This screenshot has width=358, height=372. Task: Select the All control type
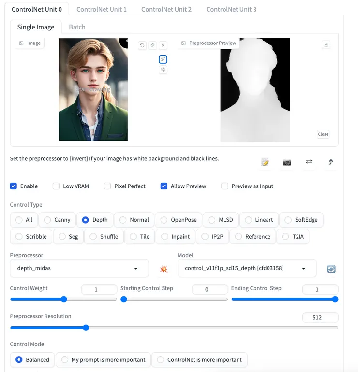[24, 220]
